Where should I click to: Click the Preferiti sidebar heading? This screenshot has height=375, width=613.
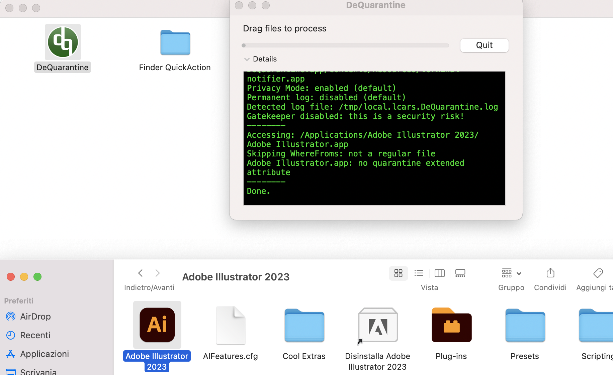tap(19, 301)
